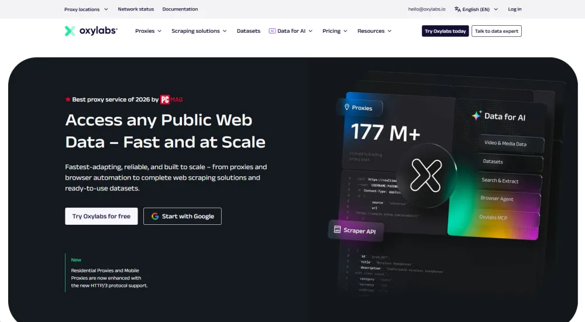Click the 177 M+ figure
This screenshot has height=322, width=585.
tap(386, 132)
